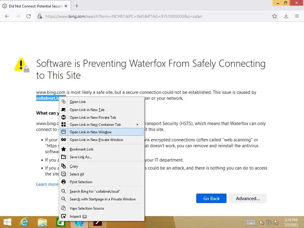Click the Select All checkbox icon
Viewport: 304px width, 228px height.
(x=64, y=174)
